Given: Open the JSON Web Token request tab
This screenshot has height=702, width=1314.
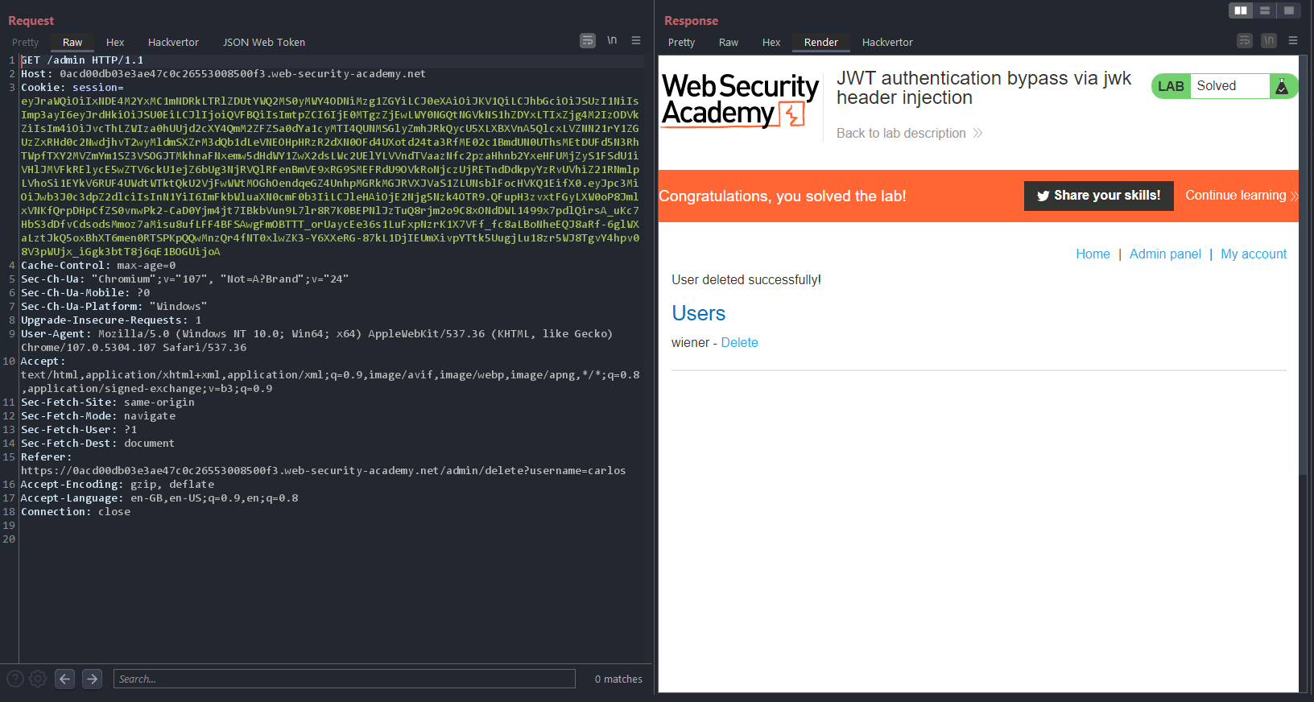Looking at the screenshot, I should tap(264, 43).
